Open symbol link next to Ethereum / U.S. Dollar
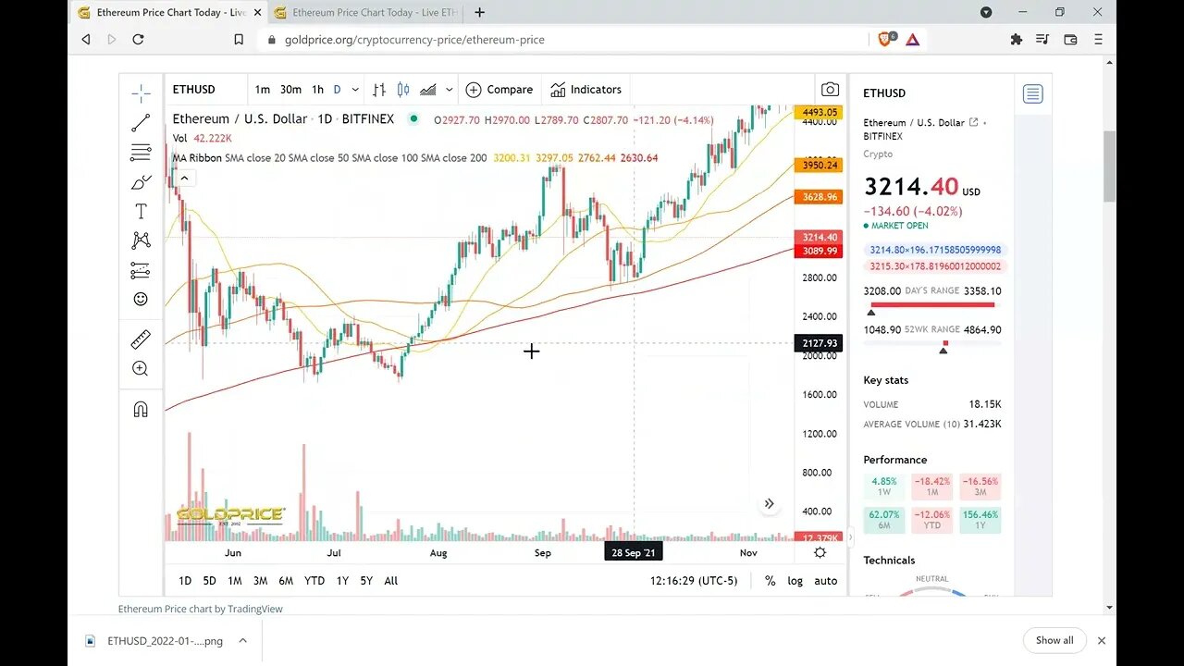This screenshot has width=1184, height=666. (973, 122)
